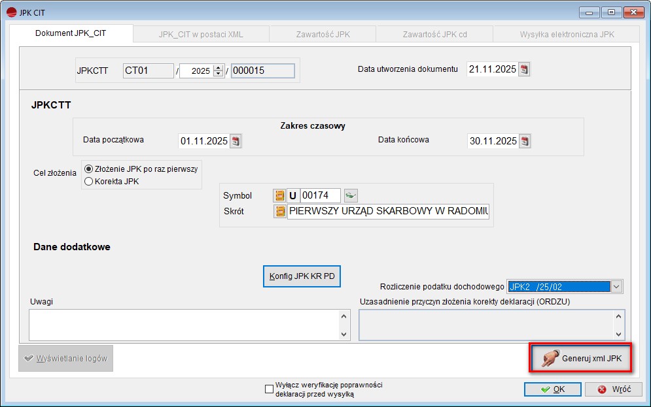Open calendar for Data utworzenia dokumentu
This screenshot has height=407, width=651.
pyautogui.click(x=524, y=70)
